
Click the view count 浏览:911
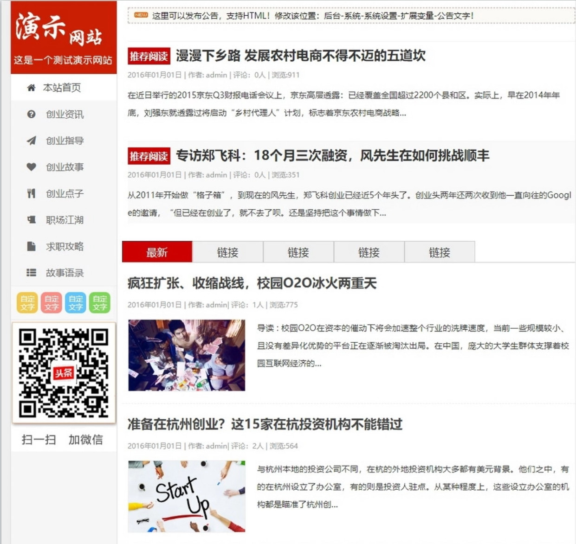pyautogui.click(x=285, y=75)
